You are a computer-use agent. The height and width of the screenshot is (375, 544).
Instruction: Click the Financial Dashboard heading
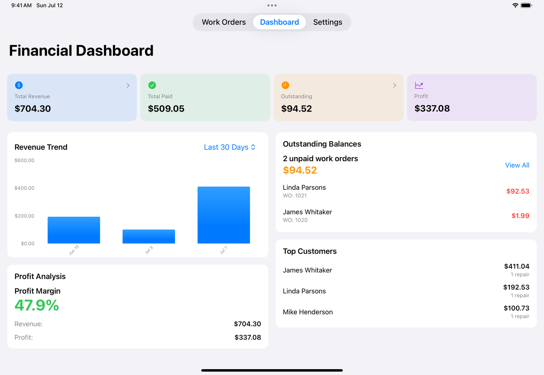(x=81, y=51)
